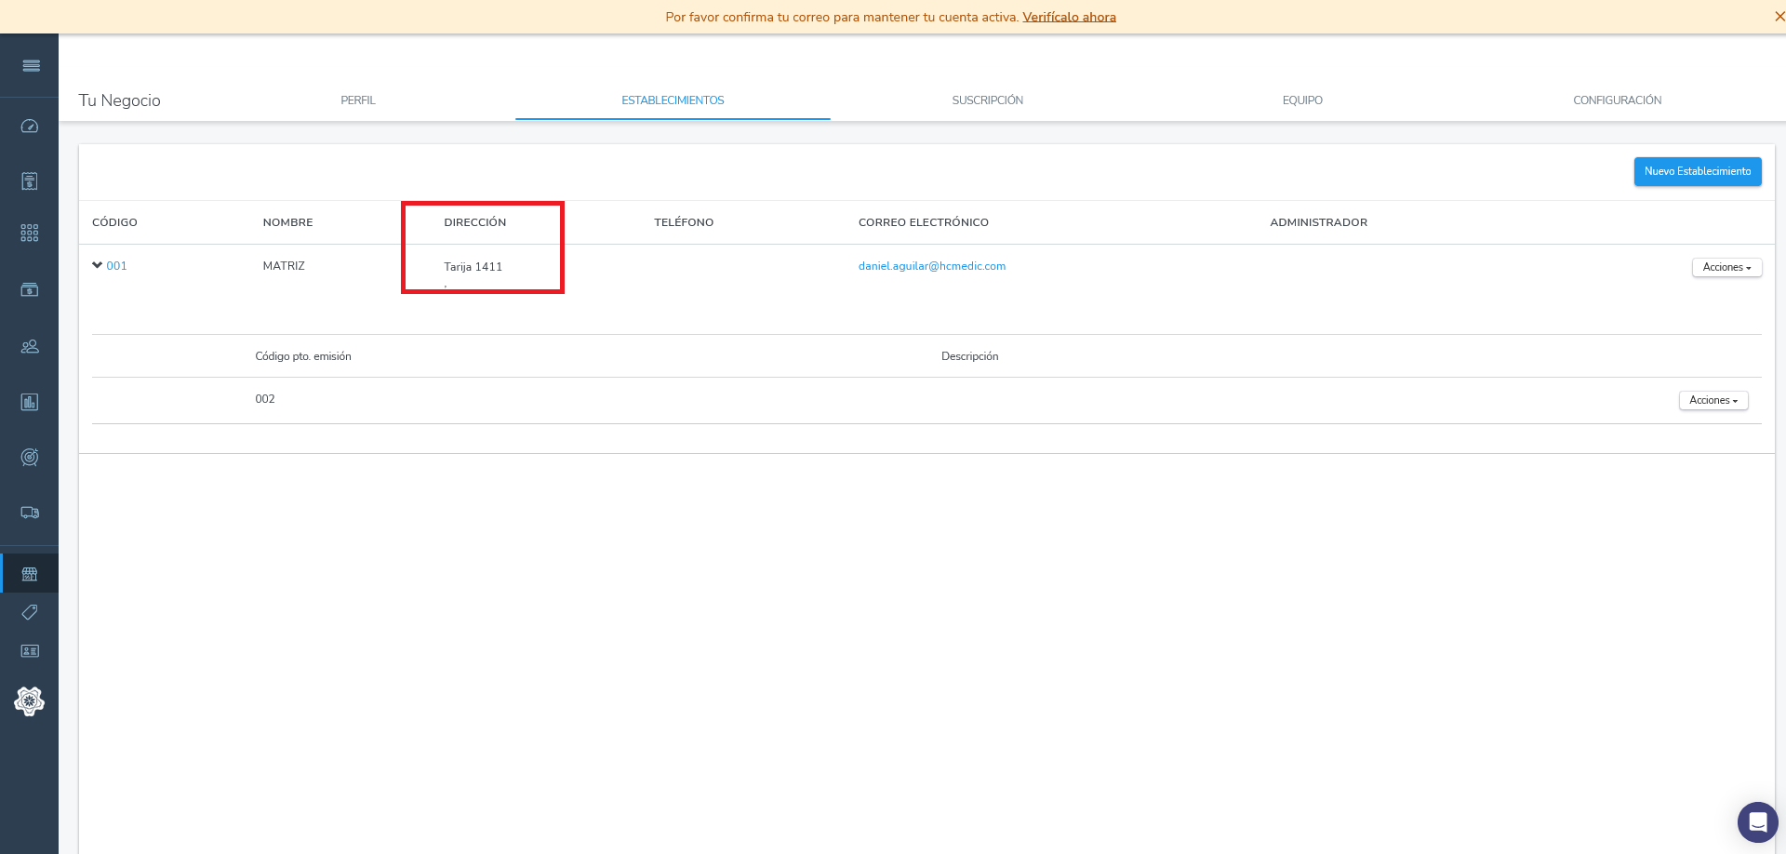
Task: Open the hamburger menu in sidebar
Action: tap(31, 65)
